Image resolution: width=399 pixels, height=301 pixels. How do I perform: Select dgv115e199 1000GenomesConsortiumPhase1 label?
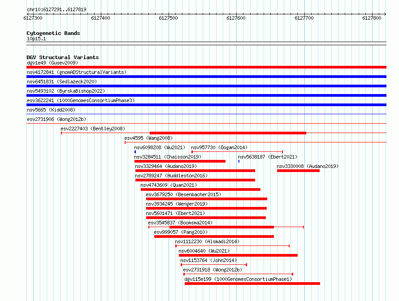238,279
